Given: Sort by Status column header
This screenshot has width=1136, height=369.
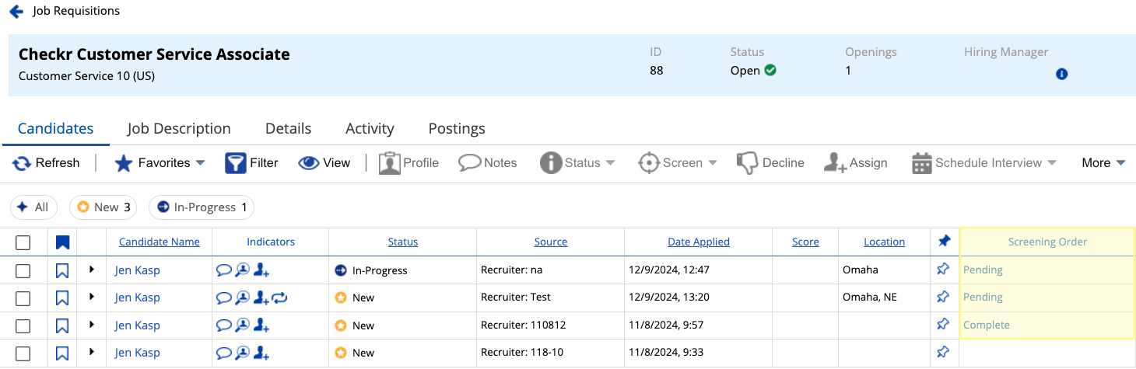Looking at the screenshot, I should [x=403, y=242].
